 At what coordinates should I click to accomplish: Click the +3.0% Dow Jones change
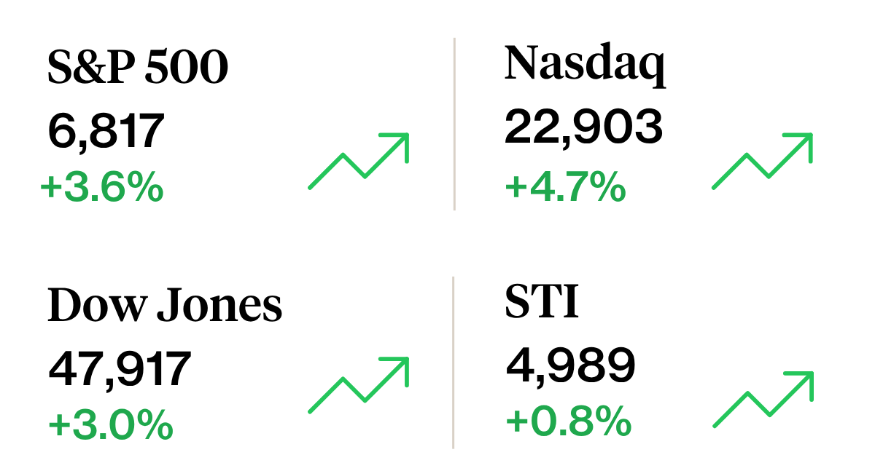click(x=111, y=425)
